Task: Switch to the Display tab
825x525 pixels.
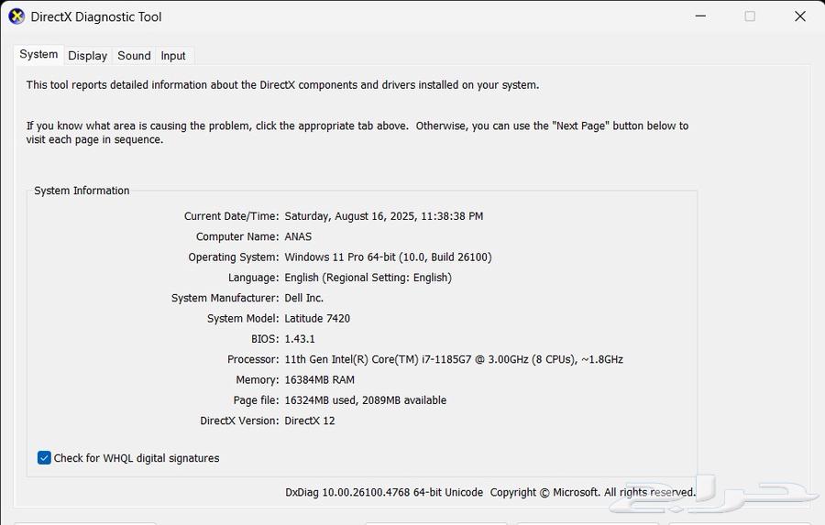Action: click(88, 56)
